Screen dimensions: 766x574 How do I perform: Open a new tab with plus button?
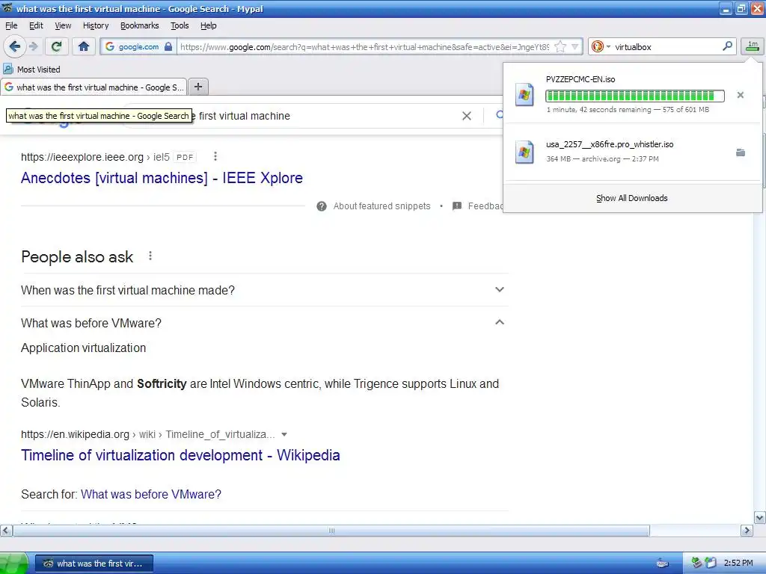pos(197,87)
